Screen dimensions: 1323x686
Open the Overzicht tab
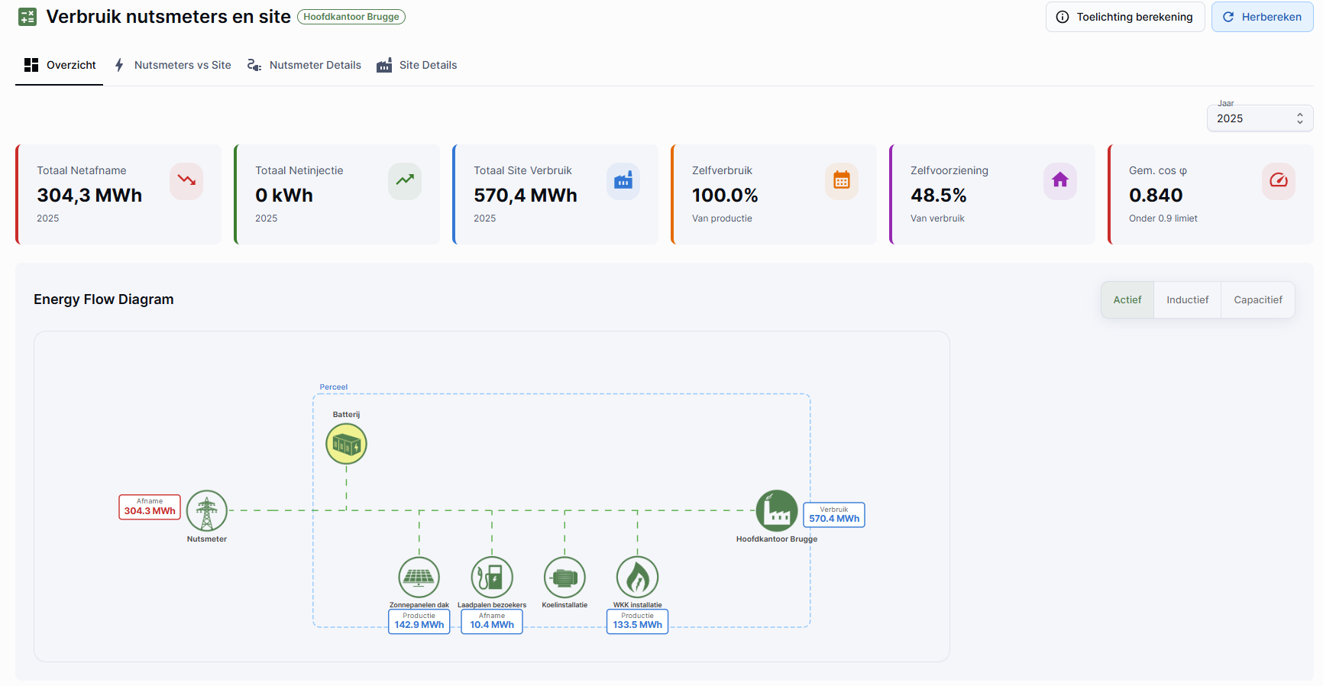point(60,65)
